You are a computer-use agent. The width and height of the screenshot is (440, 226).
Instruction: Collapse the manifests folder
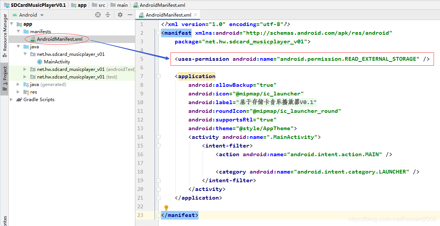tap(19, 31)
